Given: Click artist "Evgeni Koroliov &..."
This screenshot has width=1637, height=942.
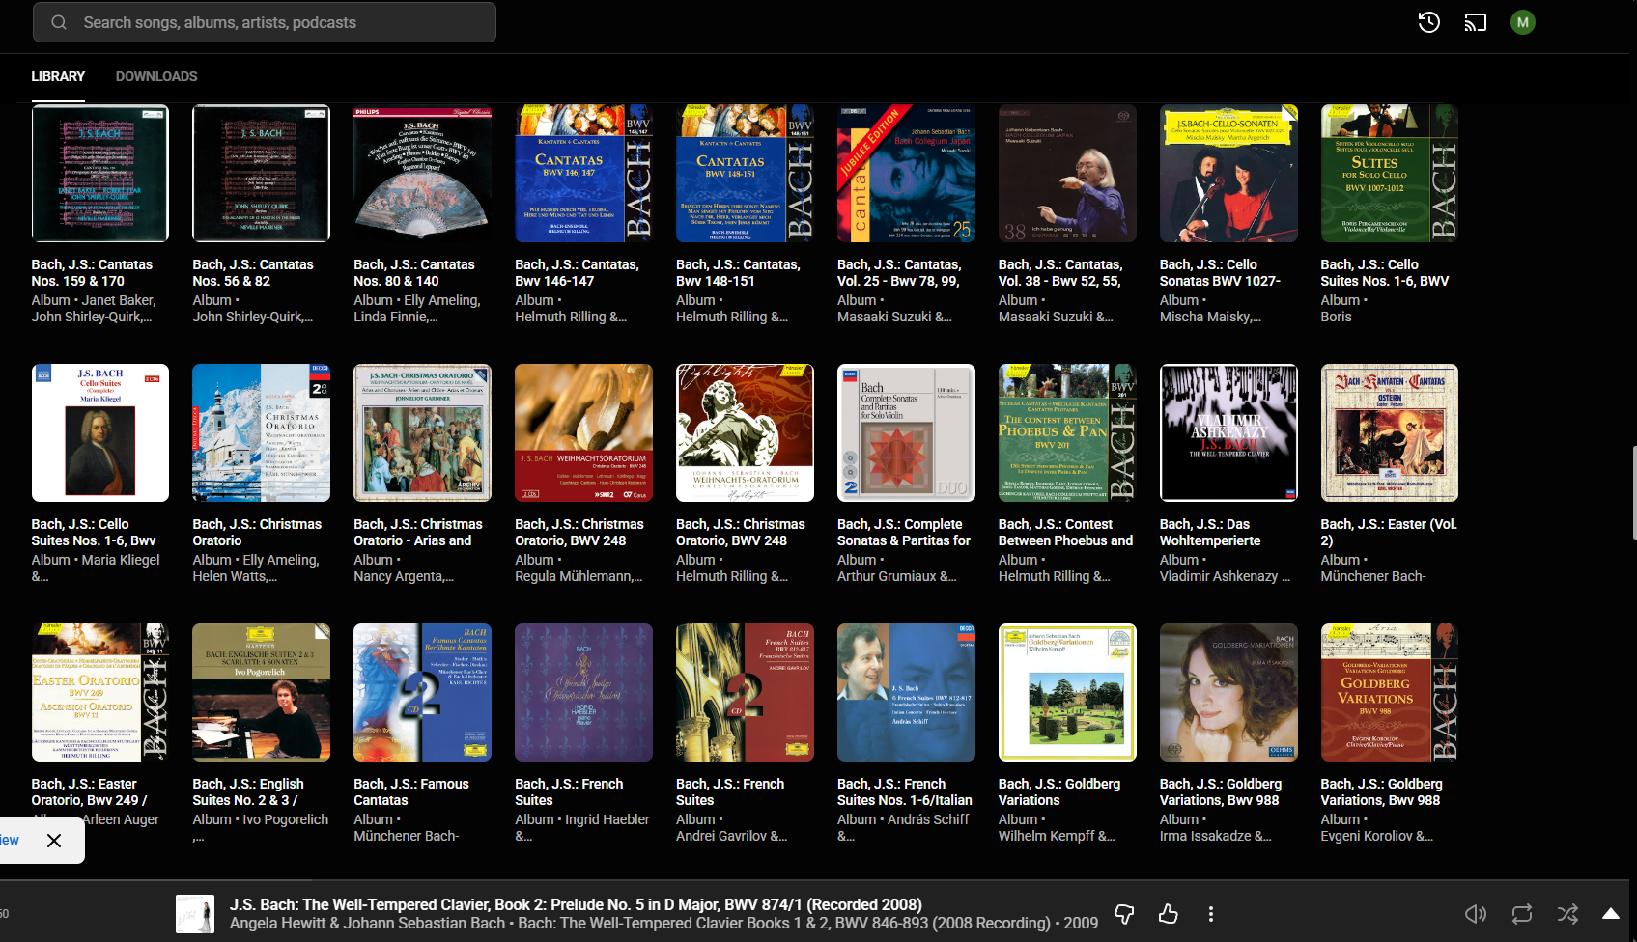Looking at the screenshot, I should point(1377,836).
